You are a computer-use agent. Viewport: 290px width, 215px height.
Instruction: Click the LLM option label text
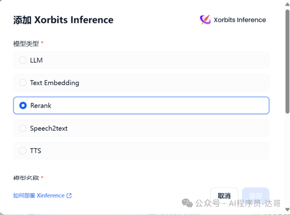(x=36, y=60)
